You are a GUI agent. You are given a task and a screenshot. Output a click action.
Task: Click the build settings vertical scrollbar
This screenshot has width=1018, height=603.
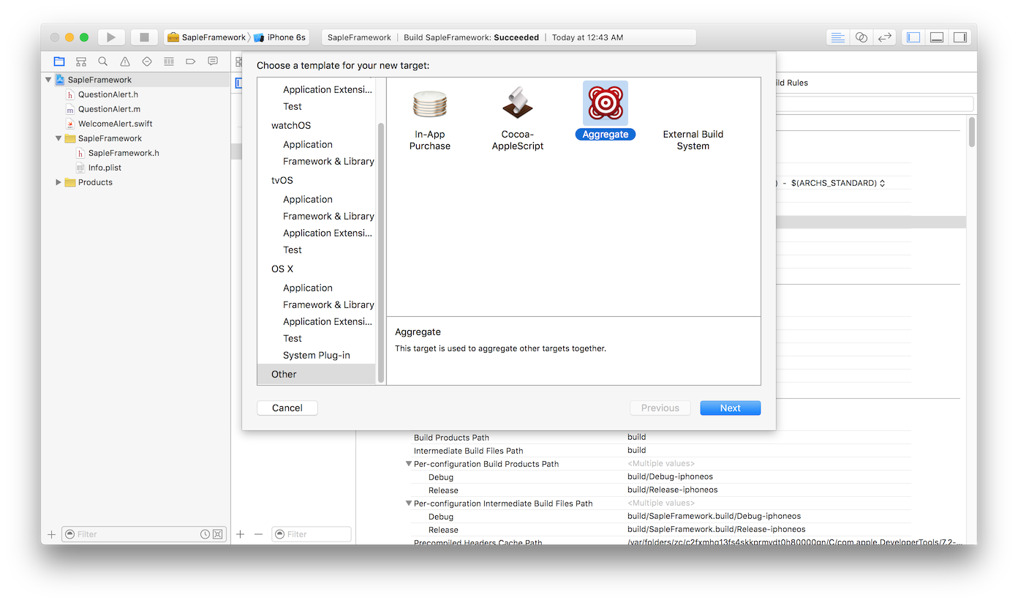click(x=972, y=132)
